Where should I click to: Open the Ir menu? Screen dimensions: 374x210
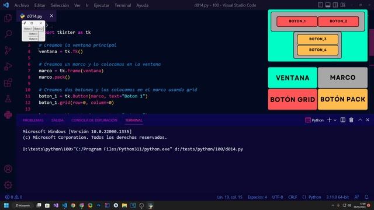pos(87,5)
